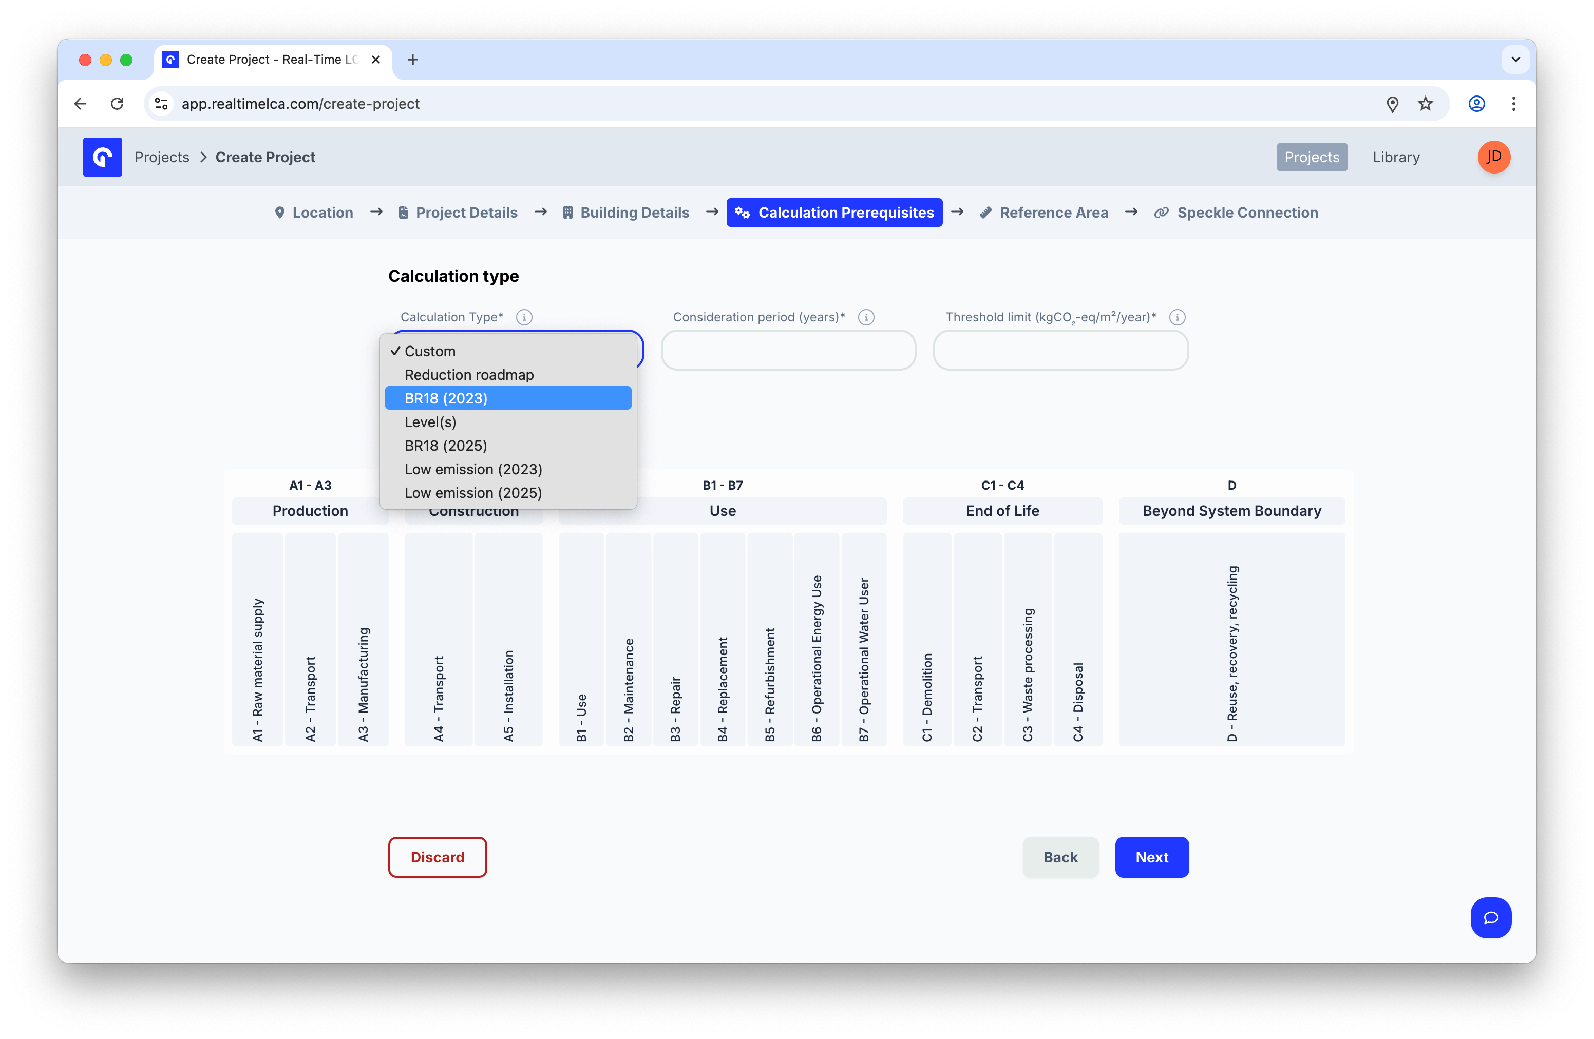Image resolution: width=1594 pixels, height=1039 pixels.
Task: Go to Location step
Action: [x=313, y=212]
